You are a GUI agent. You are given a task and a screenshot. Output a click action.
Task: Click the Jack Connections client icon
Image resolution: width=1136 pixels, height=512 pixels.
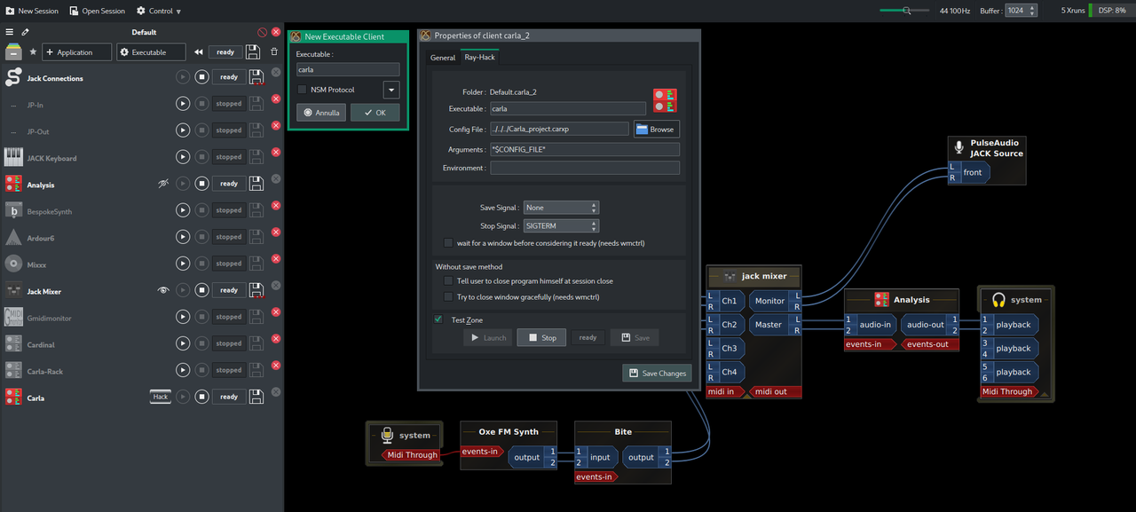click(x=13, y=77)
